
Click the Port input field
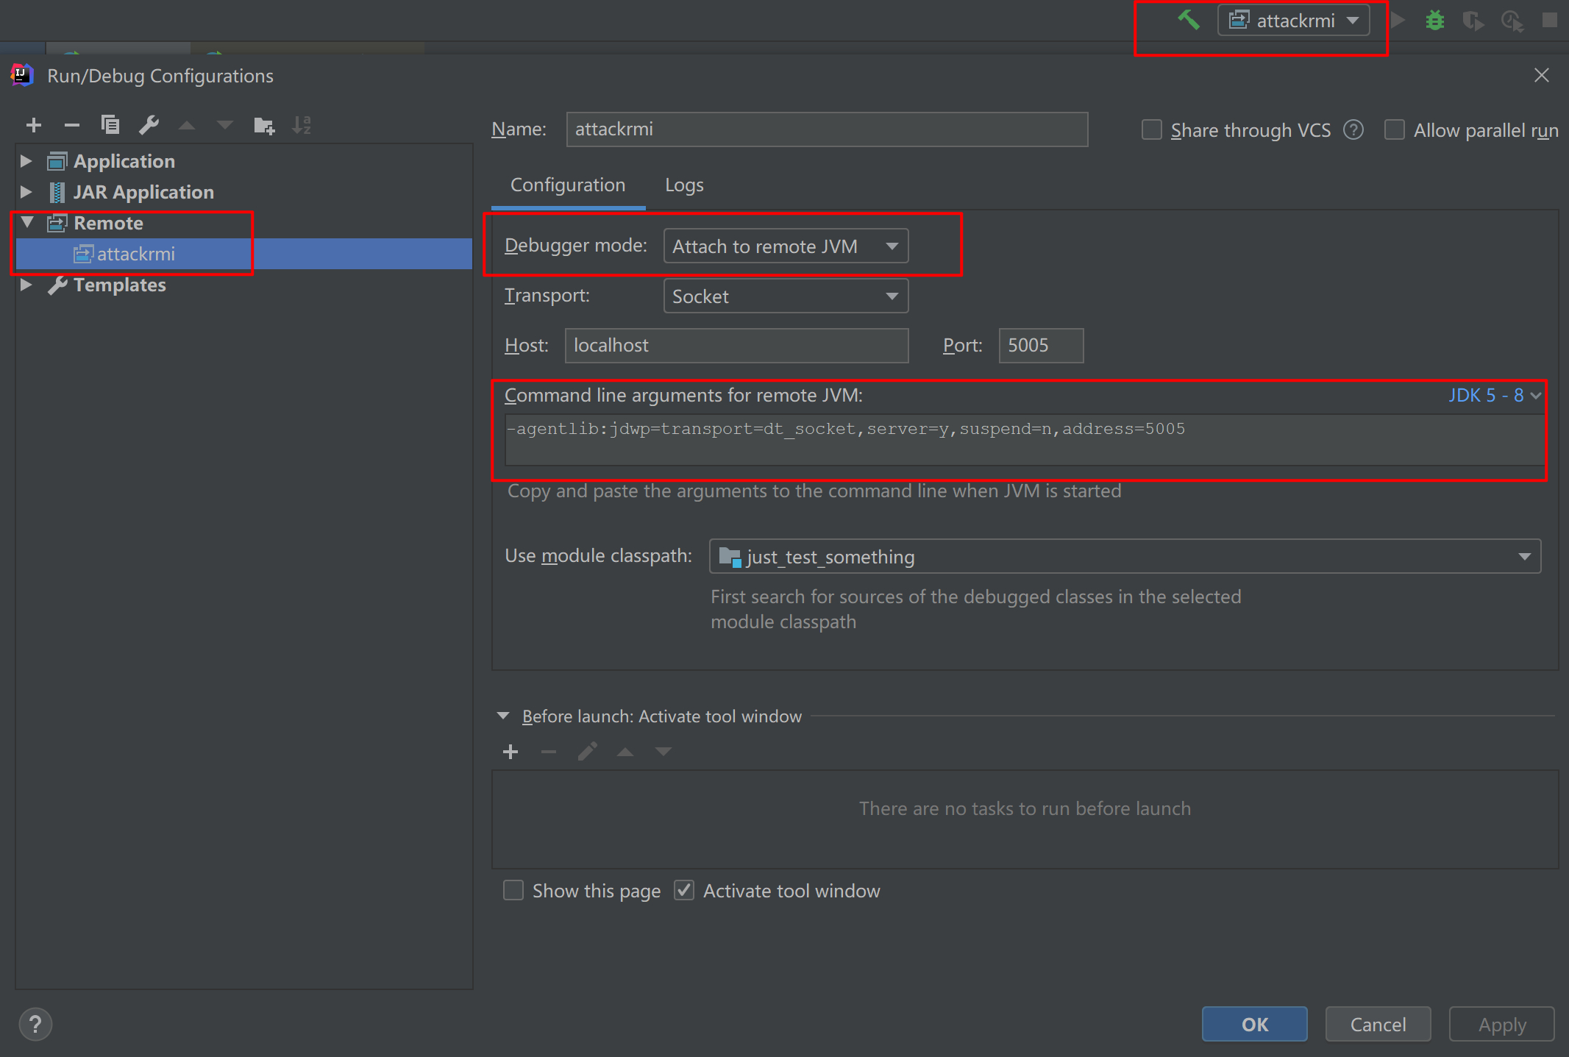tap(1040, 346)
